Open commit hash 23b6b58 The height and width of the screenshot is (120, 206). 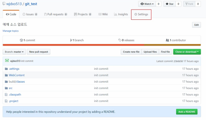pos(178,61)
